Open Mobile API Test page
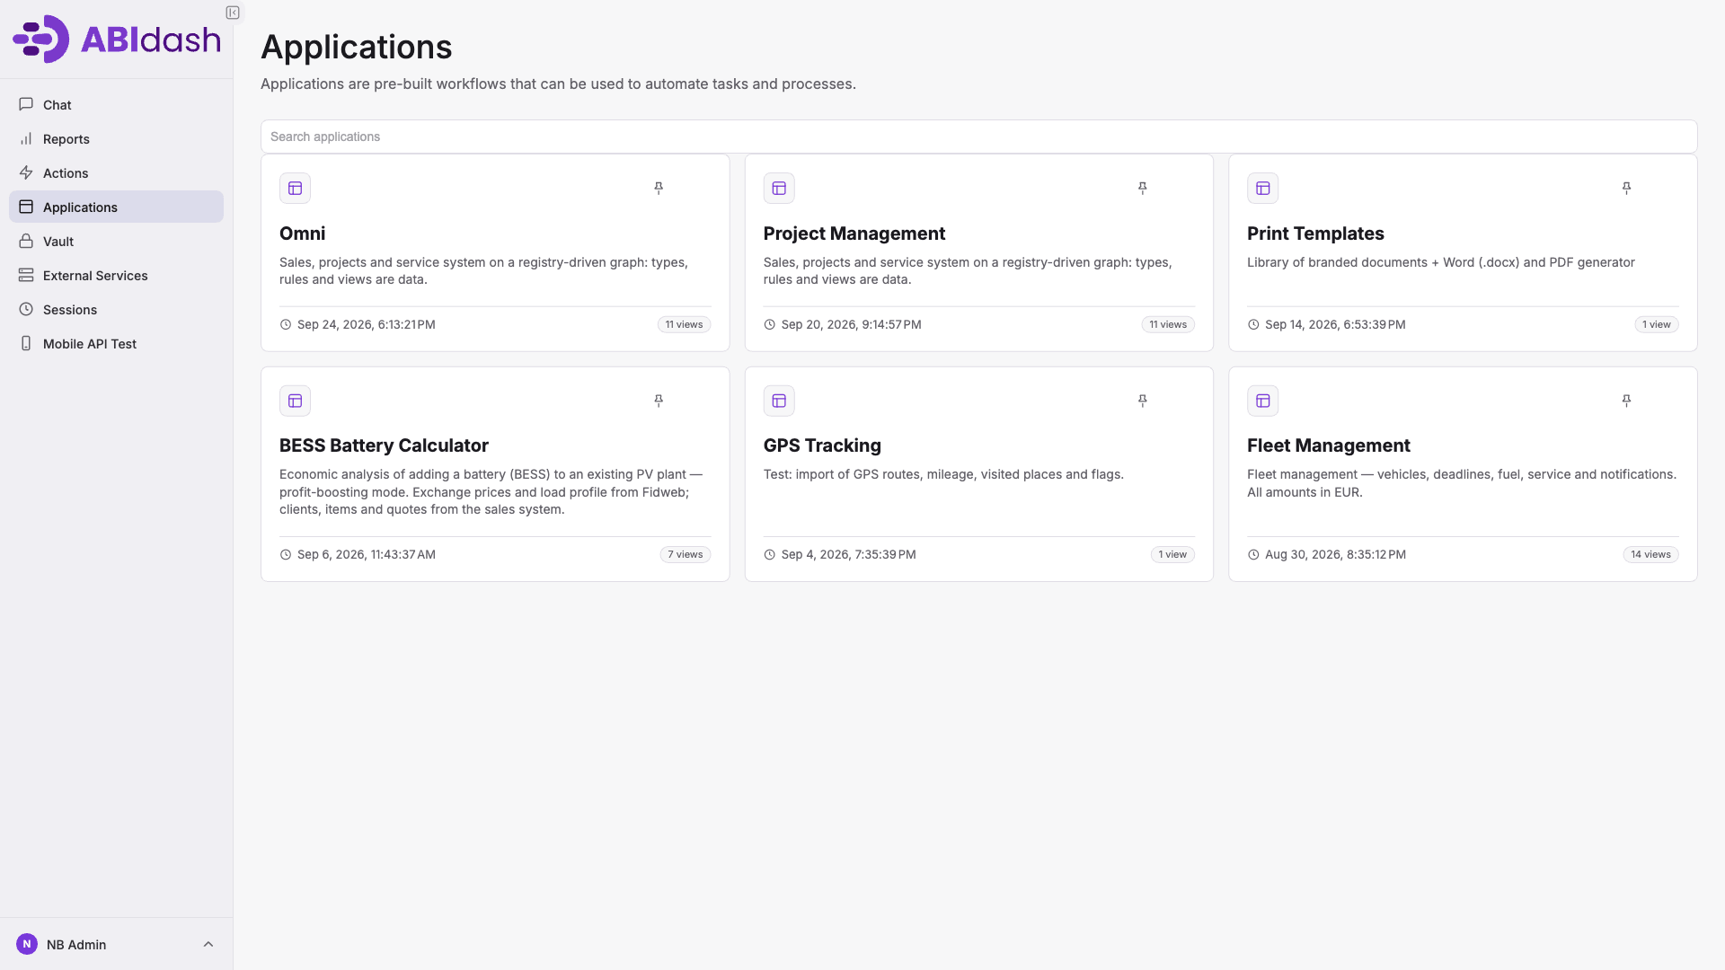1725x970 pixels. (116, 344)
